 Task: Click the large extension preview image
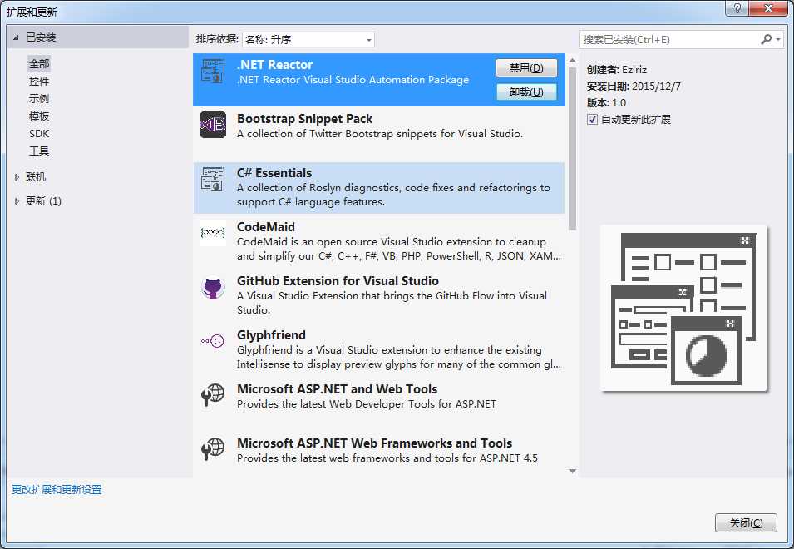point(683,308)
